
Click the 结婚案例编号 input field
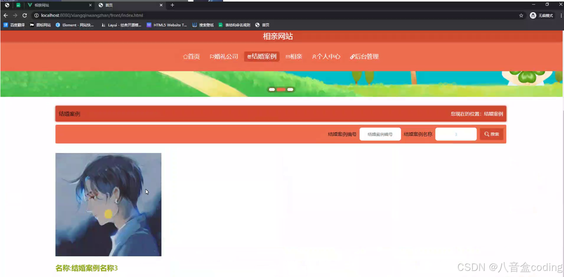point(380,134)
